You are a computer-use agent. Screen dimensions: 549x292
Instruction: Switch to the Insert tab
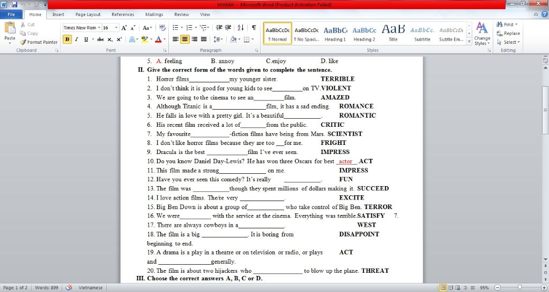pos(58,14)
